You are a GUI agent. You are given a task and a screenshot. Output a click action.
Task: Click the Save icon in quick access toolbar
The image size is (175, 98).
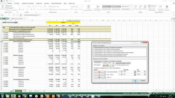click(4, 1)
